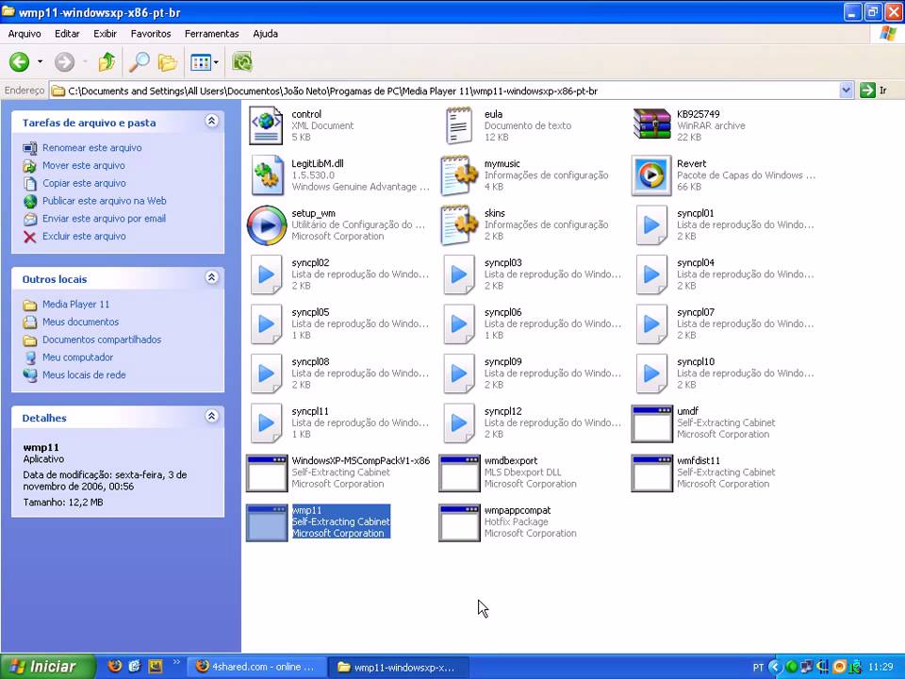
Task: Select the wmfdist11 cabinet file icon
Action: point(651,473)
